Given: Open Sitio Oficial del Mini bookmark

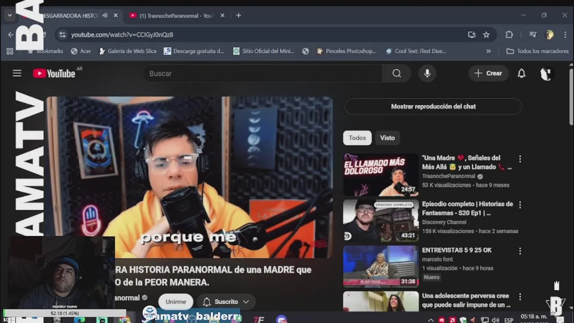Looking at the screenshot, I should coord(264,51).
